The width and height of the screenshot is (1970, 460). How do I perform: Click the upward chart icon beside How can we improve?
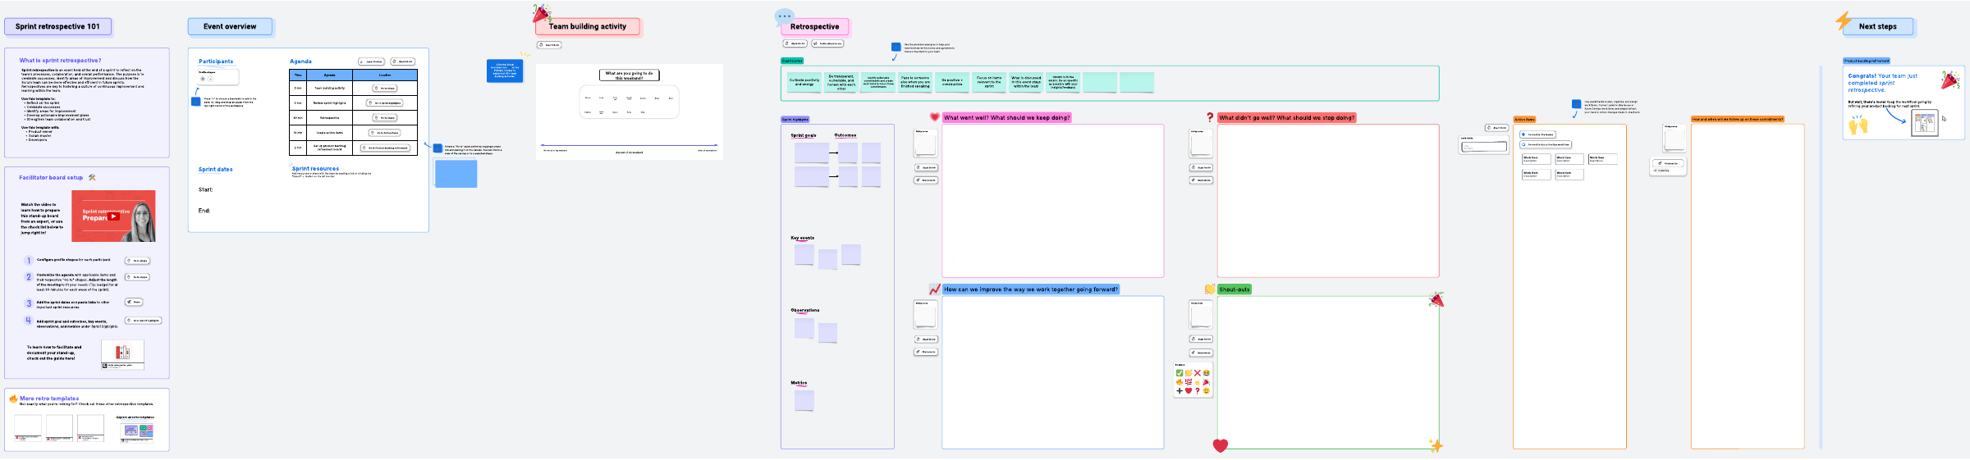click(934, 289)
